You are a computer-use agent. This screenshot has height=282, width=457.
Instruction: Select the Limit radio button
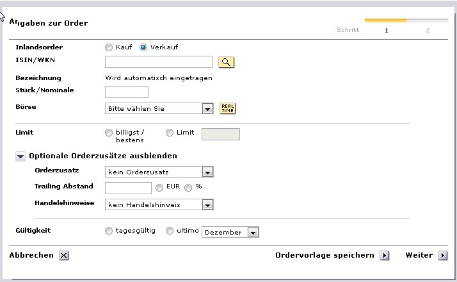point(170,133)
